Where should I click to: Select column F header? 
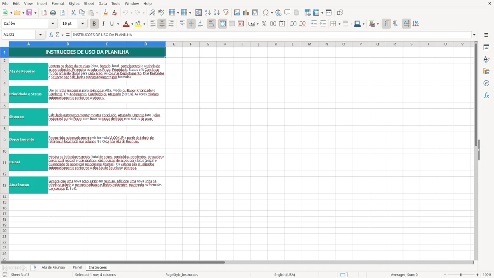click(x=191, y=44)
